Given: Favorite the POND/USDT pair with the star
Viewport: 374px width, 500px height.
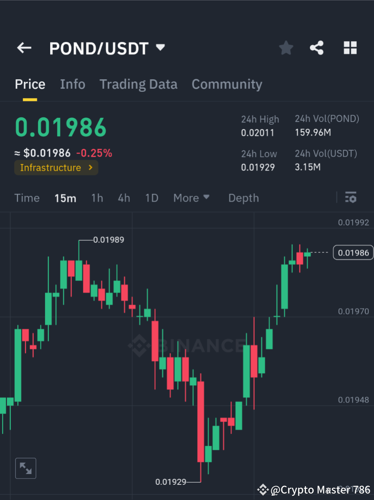Looking at the screenshot, I should tap(286, 48).
